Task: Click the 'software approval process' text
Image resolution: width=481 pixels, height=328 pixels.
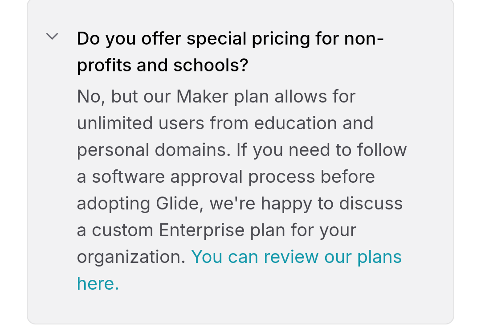Action: click(204, 177)
